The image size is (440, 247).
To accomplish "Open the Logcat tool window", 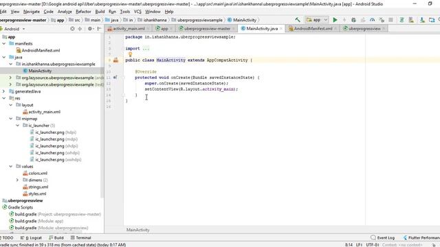I will tap(31, 238).
